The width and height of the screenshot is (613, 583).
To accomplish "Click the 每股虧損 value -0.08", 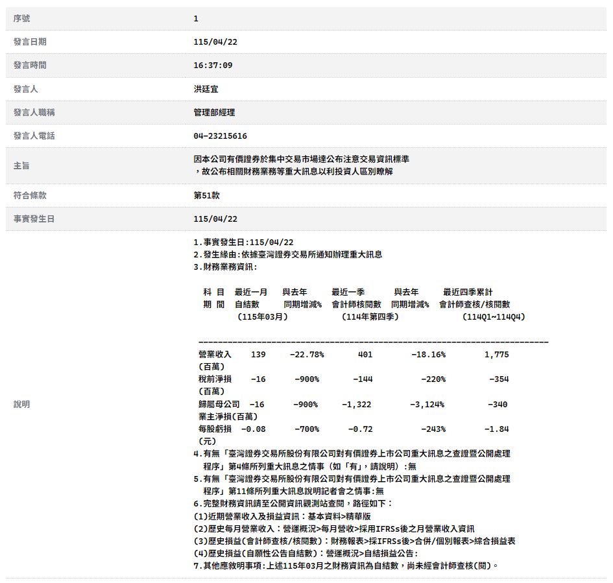I will click(x=253, y=429).
